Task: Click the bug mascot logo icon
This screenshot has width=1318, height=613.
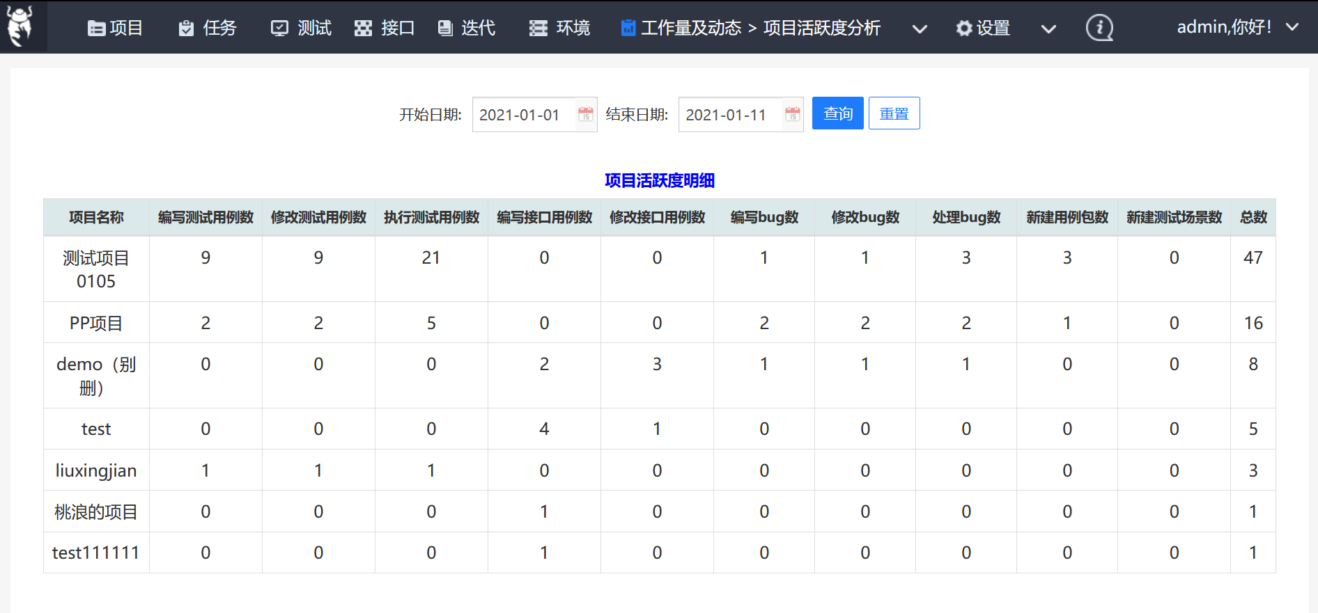Action: tap(20, 26)
